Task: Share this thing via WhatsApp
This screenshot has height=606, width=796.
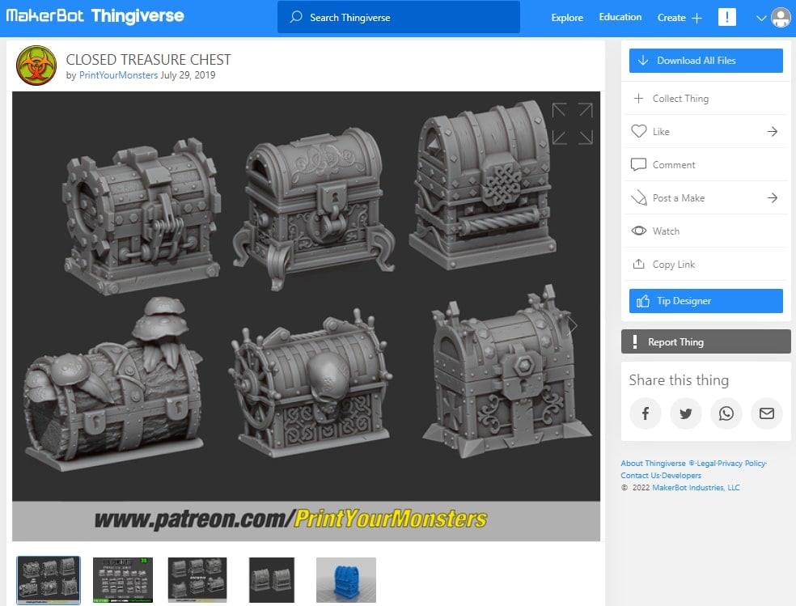Action: (726, 413)
